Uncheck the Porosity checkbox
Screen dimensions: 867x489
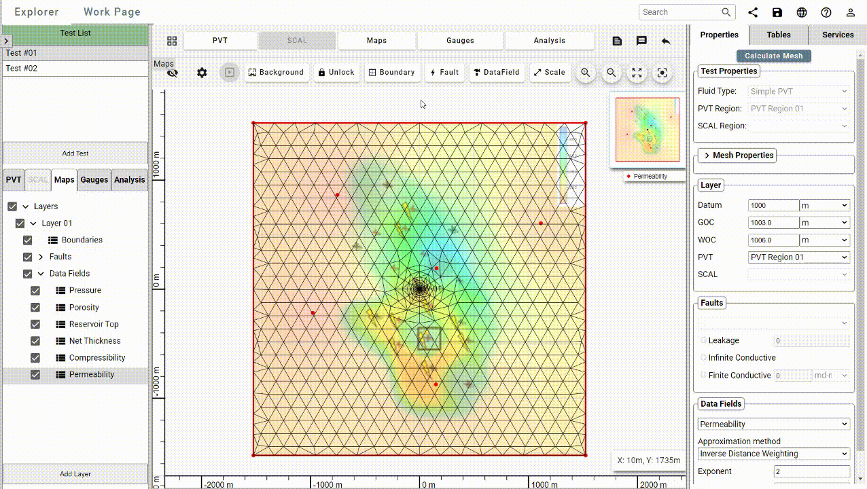coord(35,307)
